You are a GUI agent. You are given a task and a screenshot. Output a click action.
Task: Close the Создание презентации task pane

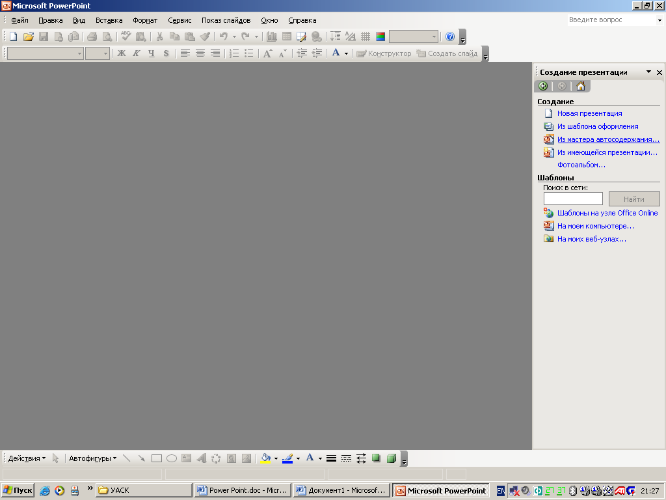coord(659,72)
